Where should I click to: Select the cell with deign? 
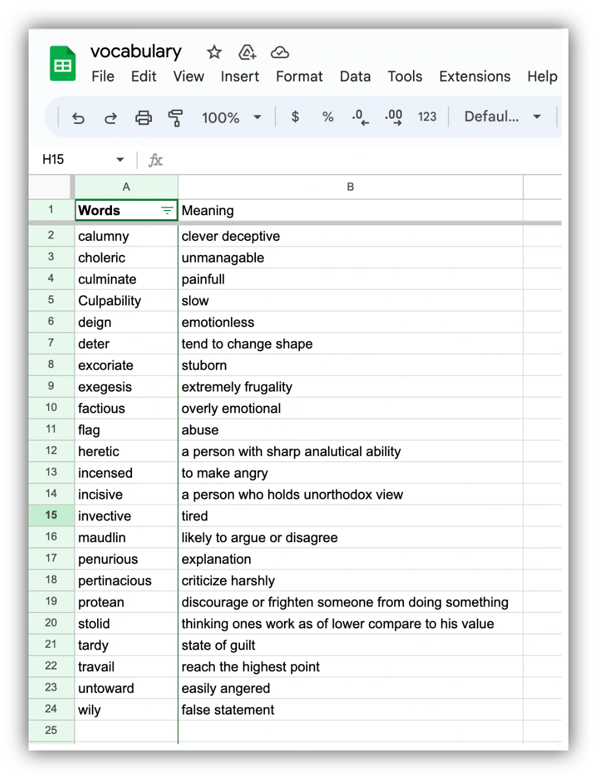click(x=126, y=322)
